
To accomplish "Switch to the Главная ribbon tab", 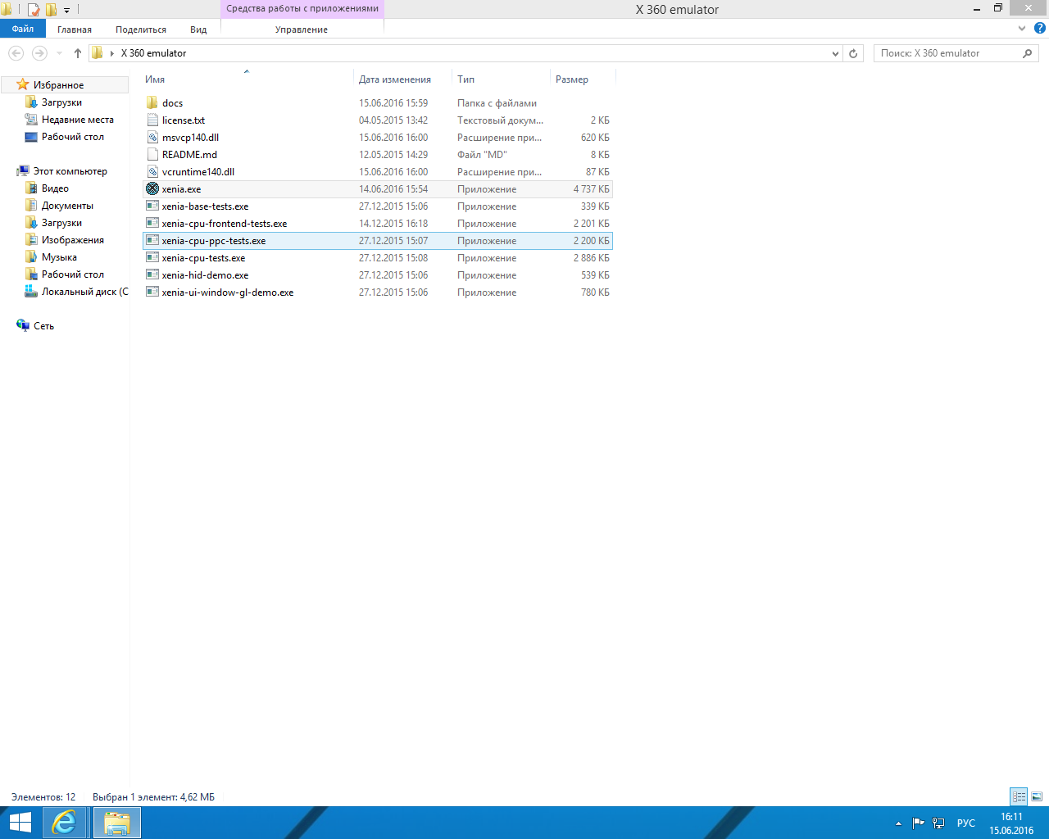I will click(75, 29).
